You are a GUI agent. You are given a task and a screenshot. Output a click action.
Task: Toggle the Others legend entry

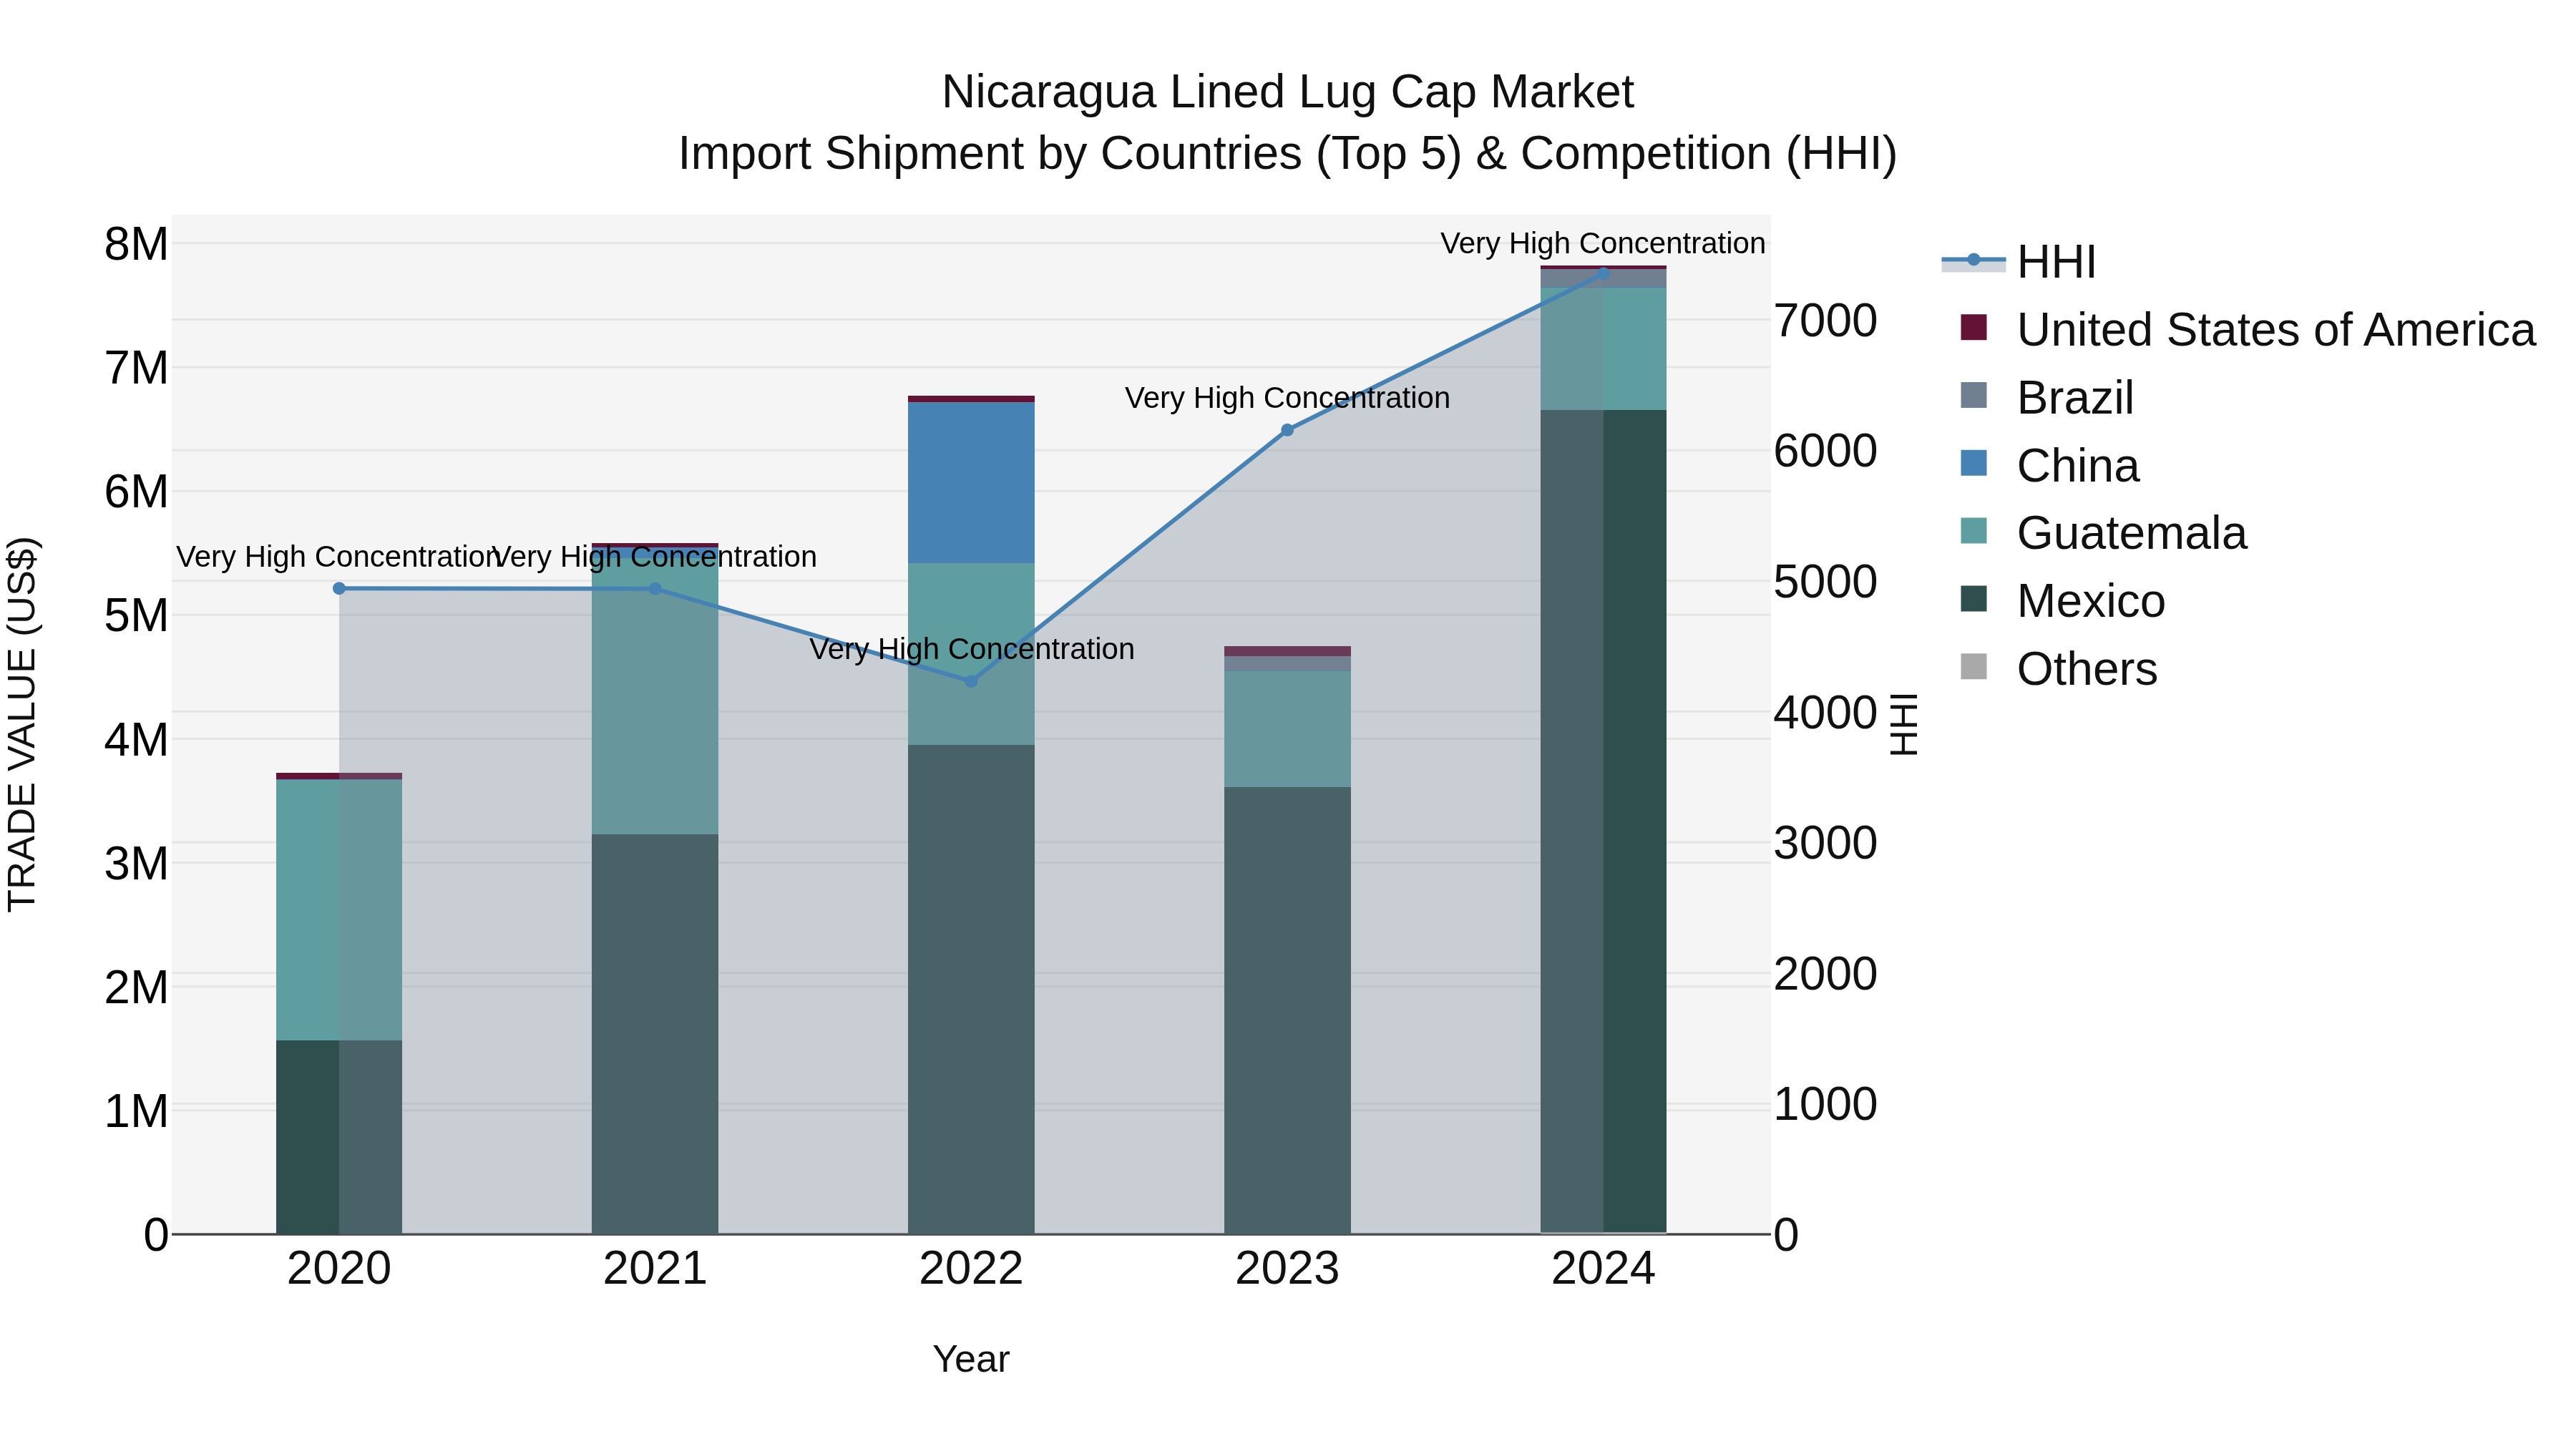[x=2058, y=669]
